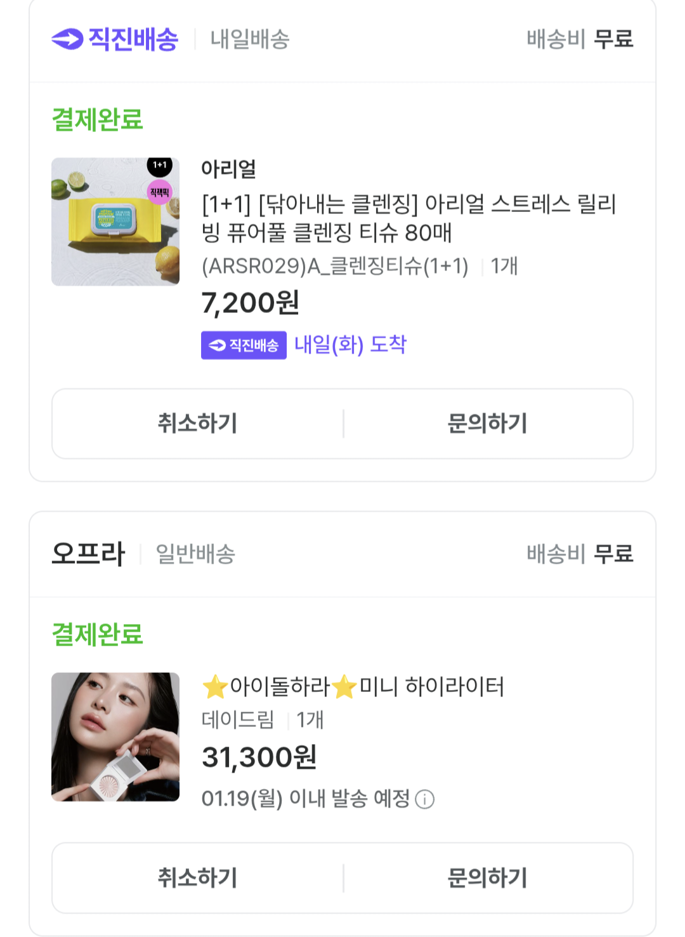This screenshot has width=685, height=937.
Task: Tap the 31,300원 price
Action: tap(259, 757)
